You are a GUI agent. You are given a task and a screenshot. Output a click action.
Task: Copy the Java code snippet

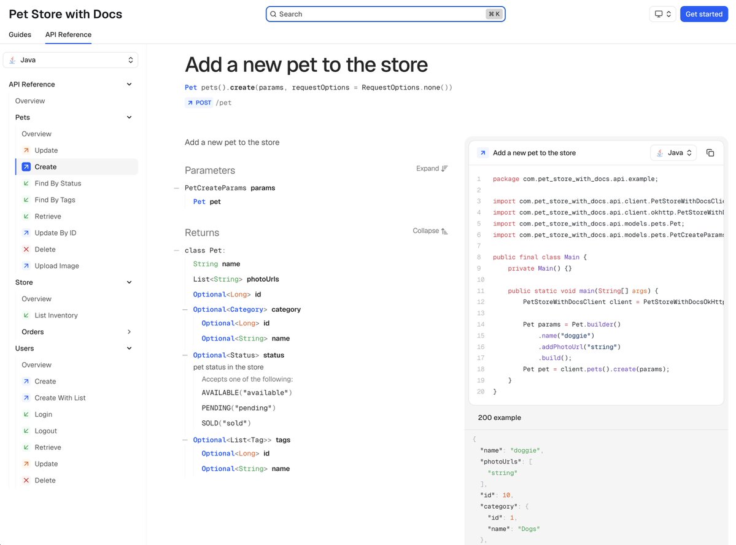[x=710, y=152]
